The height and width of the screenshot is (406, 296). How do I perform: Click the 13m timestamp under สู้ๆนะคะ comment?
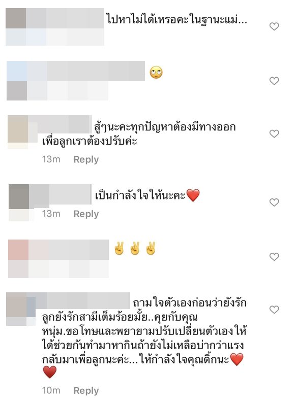[x=51, y=159]
